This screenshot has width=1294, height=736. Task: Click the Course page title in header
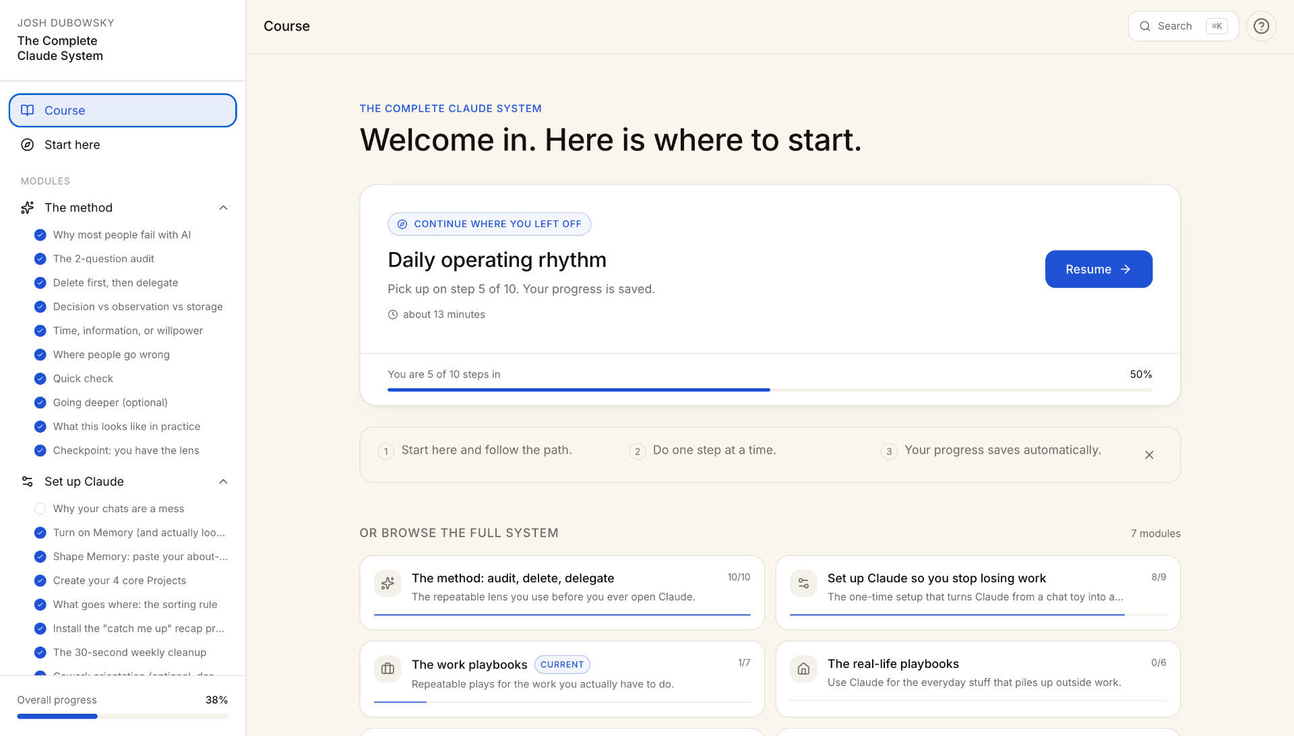point(286,26)
